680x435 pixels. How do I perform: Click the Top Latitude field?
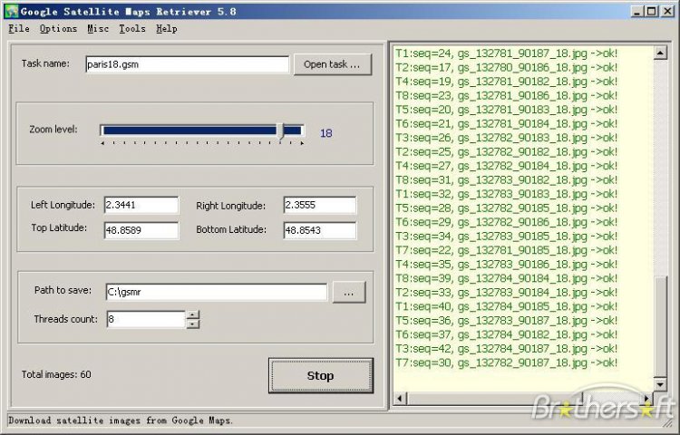point(141,230)
